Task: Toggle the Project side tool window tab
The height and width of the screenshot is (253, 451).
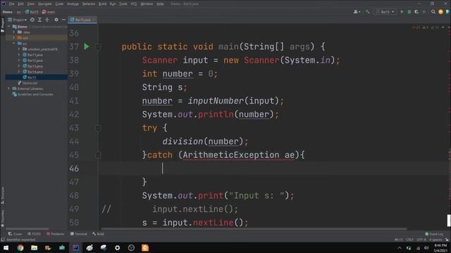Action: tap(3, 25)
